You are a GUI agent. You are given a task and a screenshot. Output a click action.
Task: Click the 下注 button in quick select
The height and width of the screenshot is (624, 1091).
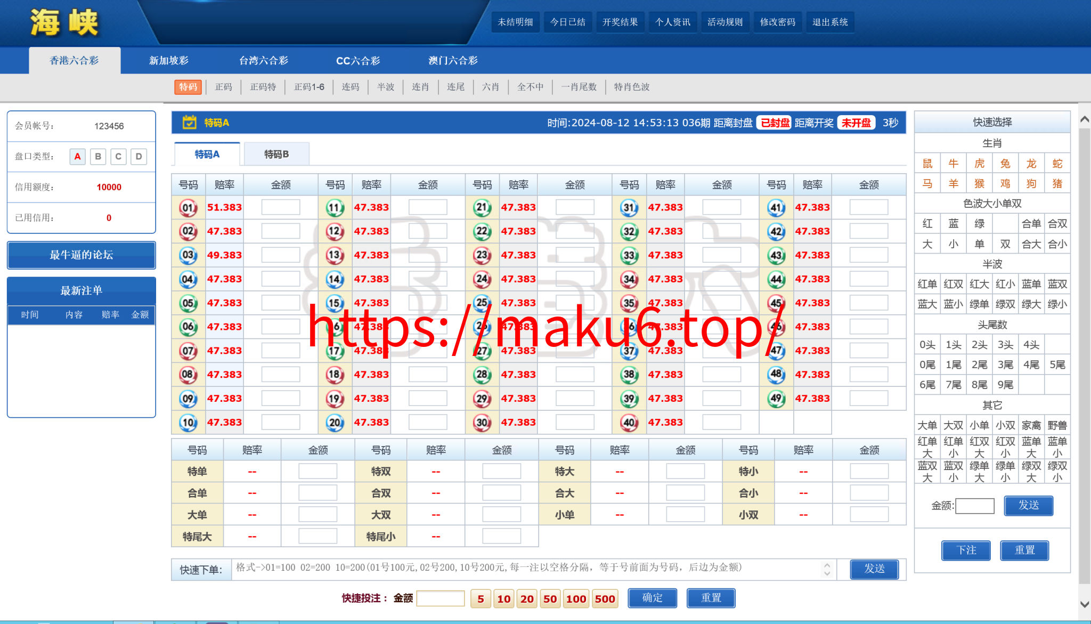click(966, 550)
